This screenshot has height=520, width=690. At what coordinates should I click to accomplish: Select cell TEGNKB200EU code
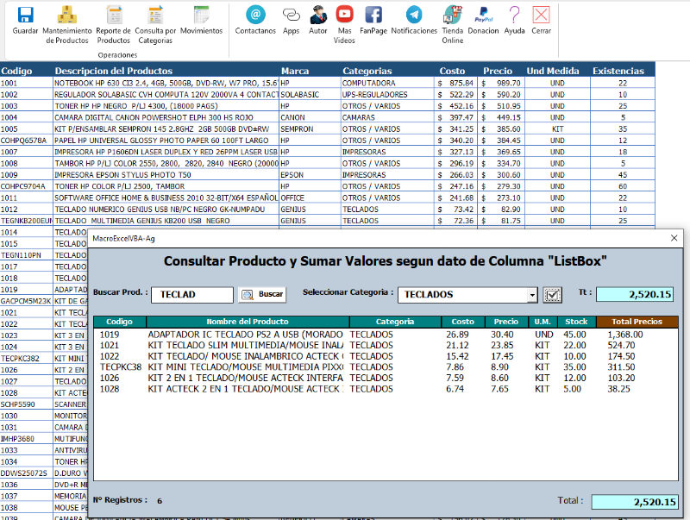(x=27, y=221)
